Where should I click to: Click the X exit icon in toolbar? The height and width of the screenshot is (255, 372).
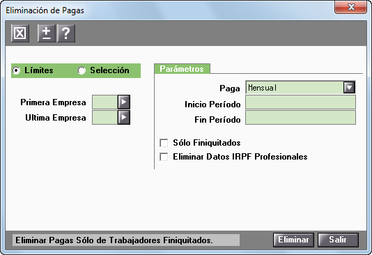pos(20,33)
